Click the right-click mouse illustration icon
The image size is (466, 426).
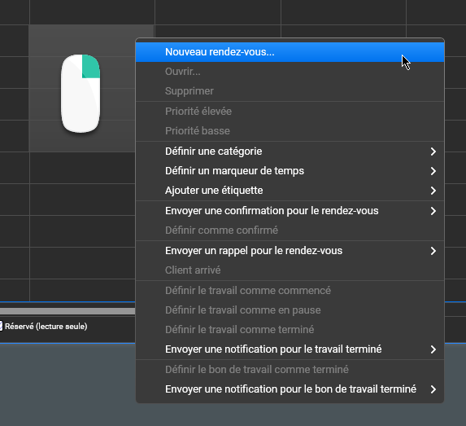(81, 94)
